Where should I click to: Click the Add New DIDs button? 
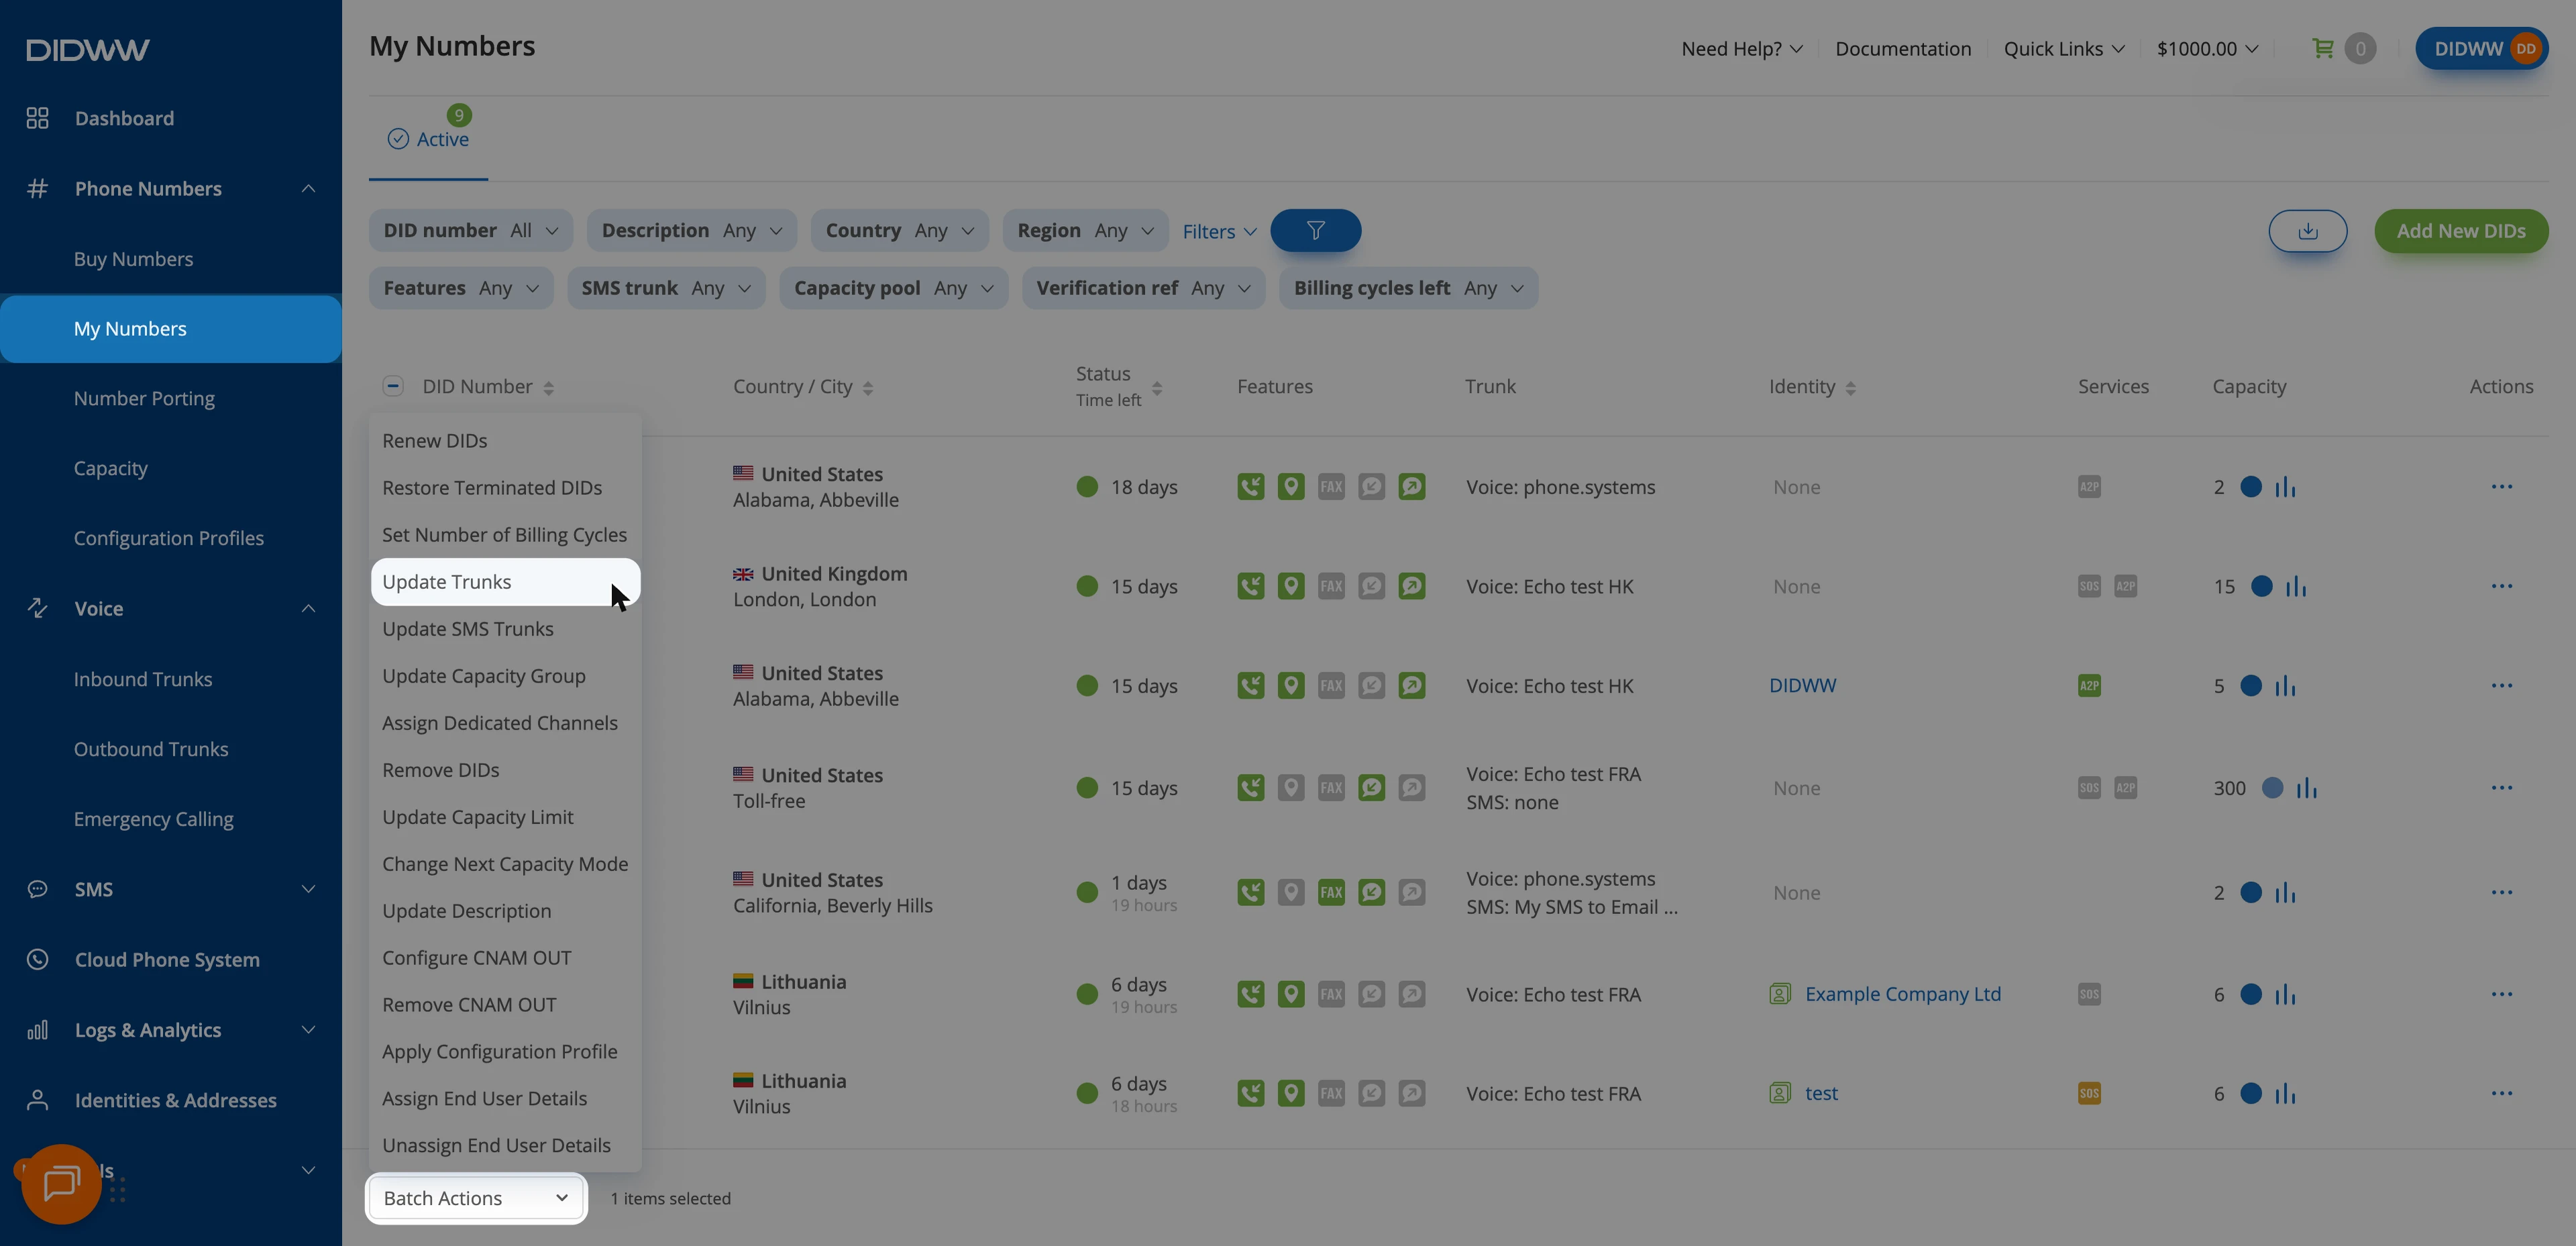(x=2461, y=231)
